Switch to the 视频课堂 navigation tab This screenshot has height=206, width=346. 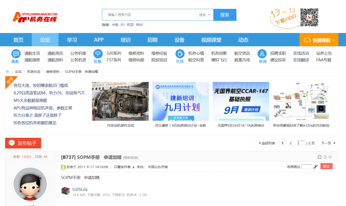211,40
